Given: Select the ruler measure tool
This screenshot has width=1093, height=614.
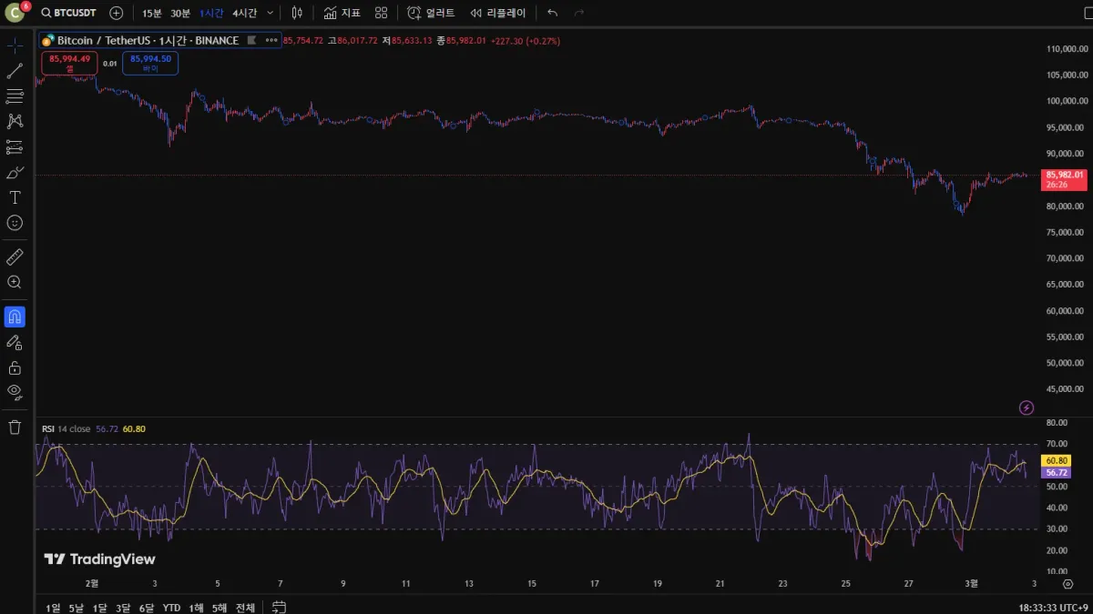Looking at the screenshot, I should point(15,257).
